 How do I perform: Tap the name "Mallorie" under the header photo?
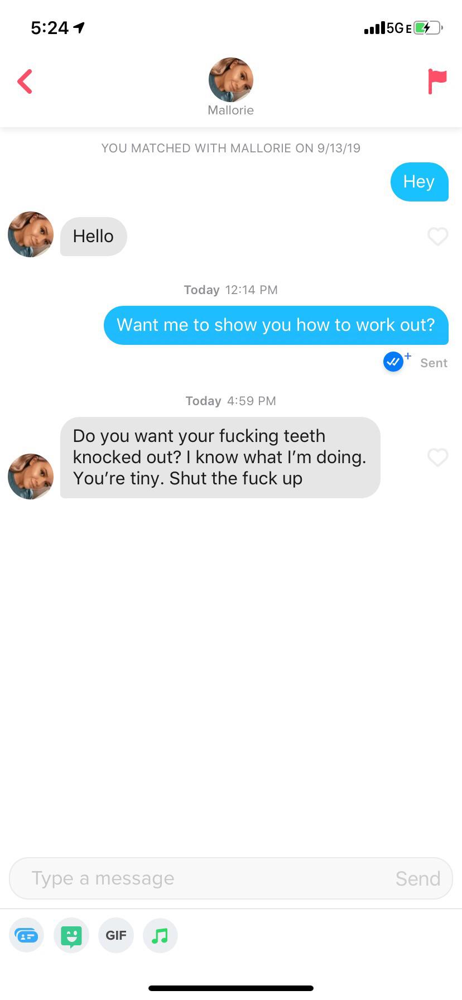pyautogui.click(x=230, y=110)
